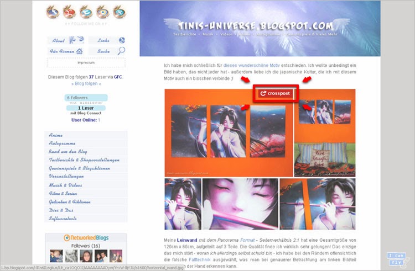Open the Format link in the paragraph
415x271 pixels.
tap(247, 240)
